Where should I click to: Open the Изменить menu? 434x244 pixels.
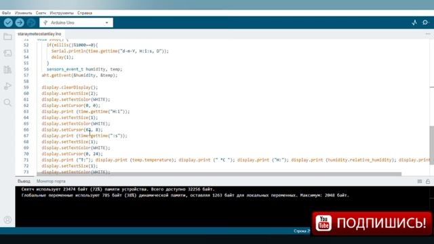pos(23,13)
